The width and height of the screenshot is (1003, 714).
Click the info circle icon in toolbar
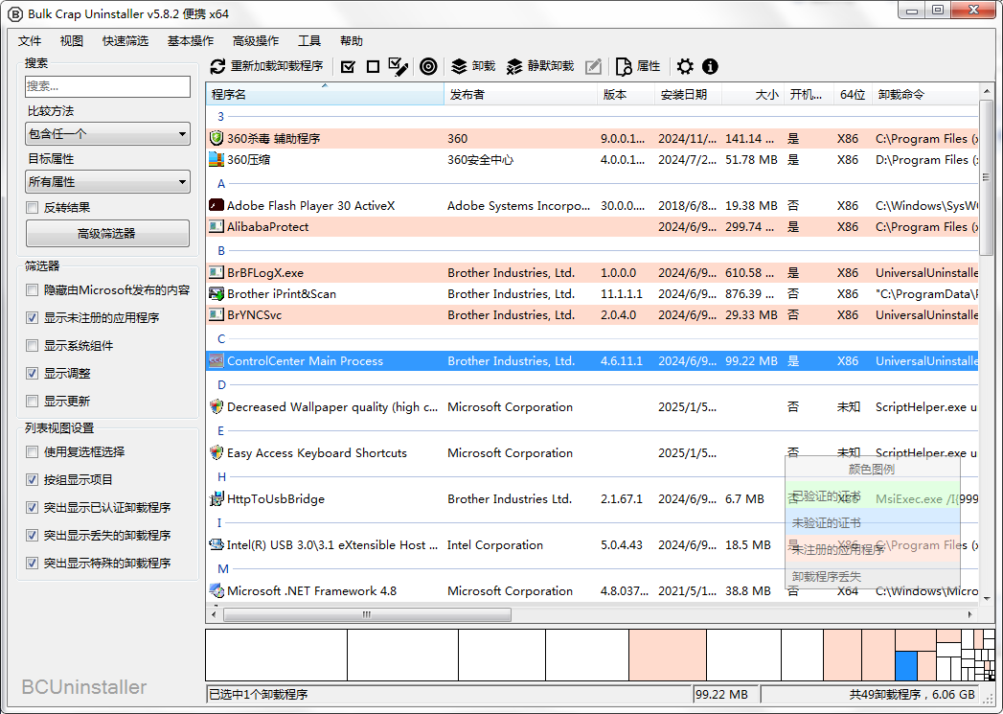pyautogui.click(x=710, y=66)
